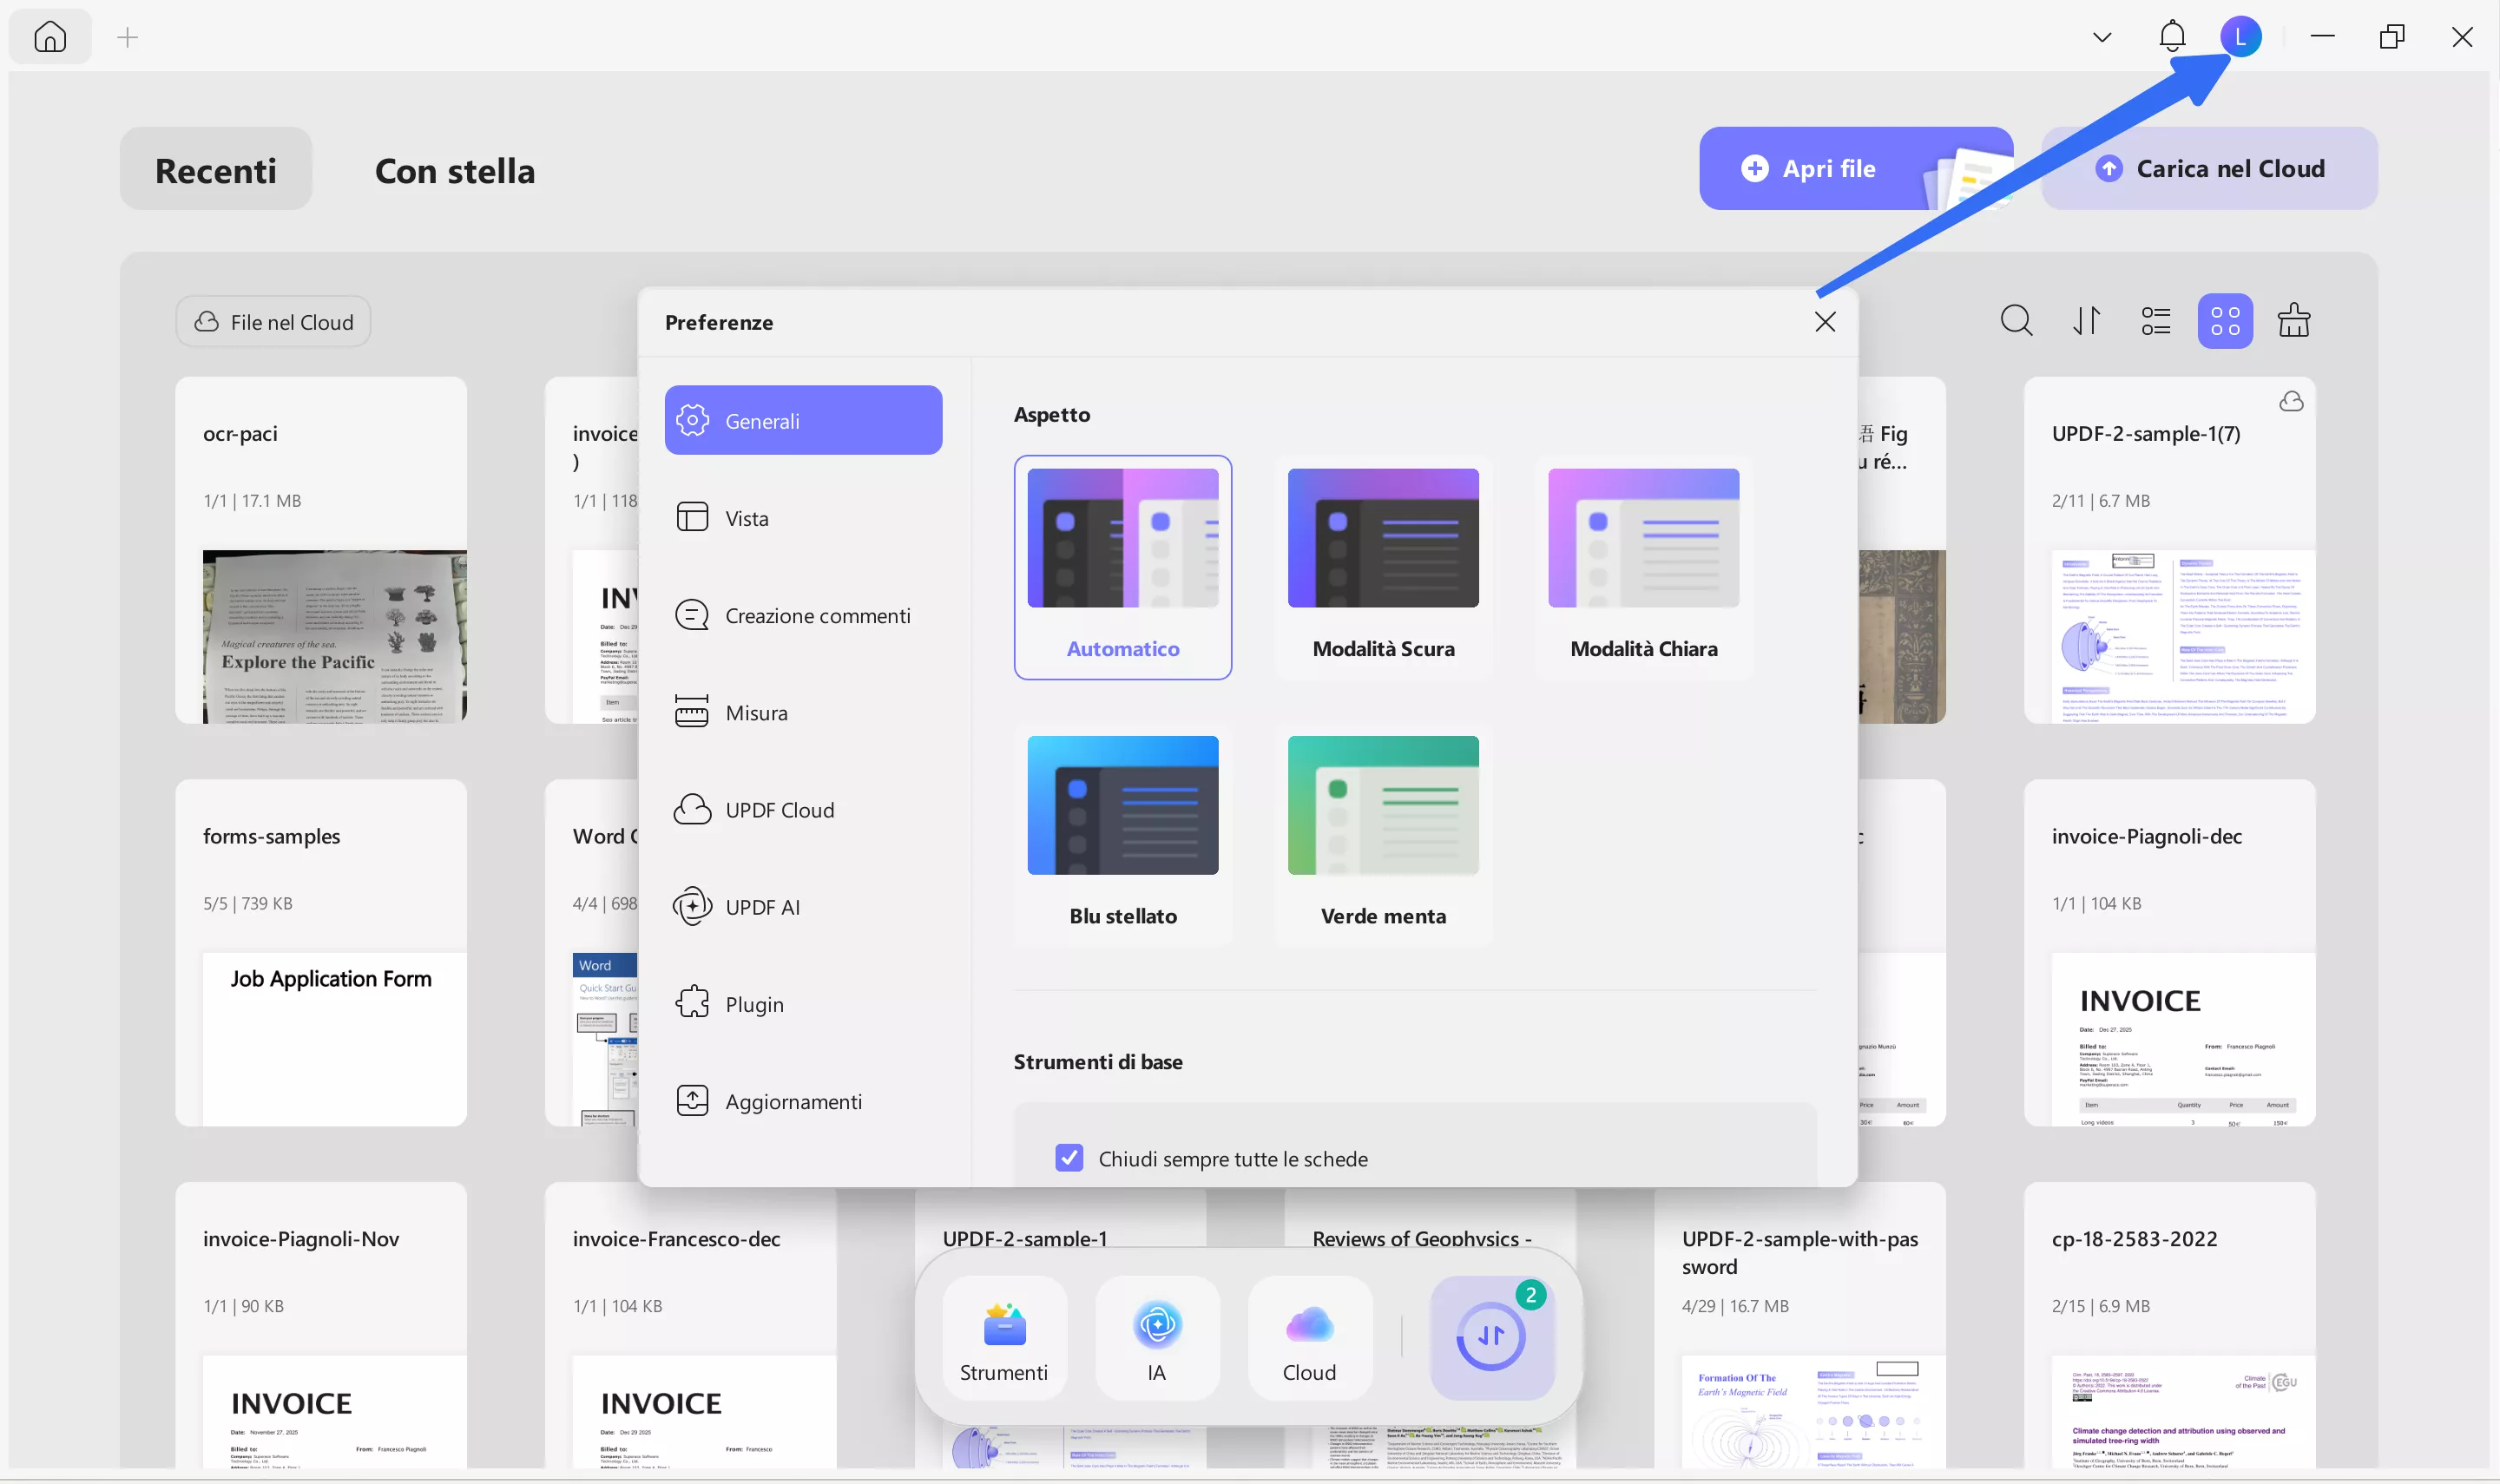Switch to list view icon
Image resolution: width=2500 pixels, height=1484 pixels.
[2156, 321]
